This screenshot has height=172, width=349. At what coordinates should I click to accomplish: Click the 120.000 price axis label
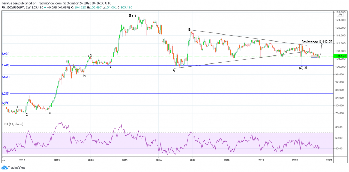340,28
